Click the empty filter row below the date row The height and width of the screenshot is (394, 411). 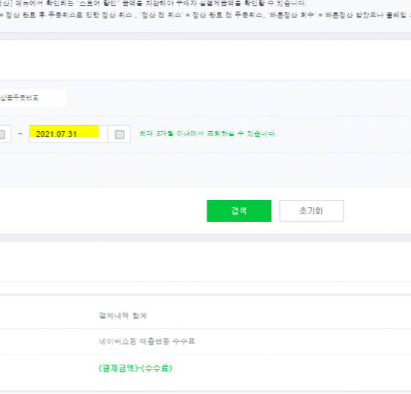205,170
